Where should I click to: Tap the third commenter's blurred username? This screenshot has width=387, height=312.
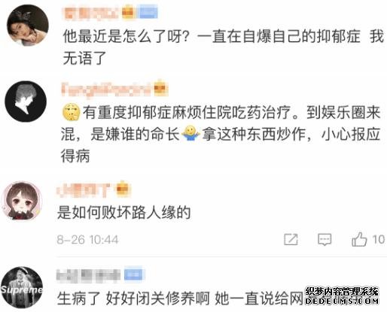click(84, 189)
